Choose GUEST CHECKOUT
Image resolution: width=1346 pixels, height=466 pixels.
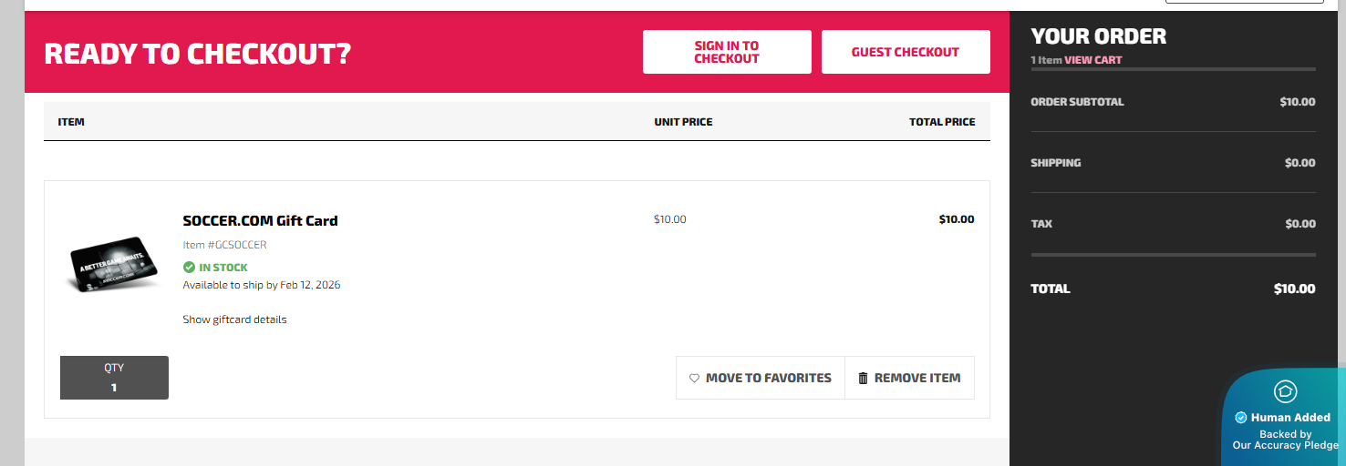[906, 52]
